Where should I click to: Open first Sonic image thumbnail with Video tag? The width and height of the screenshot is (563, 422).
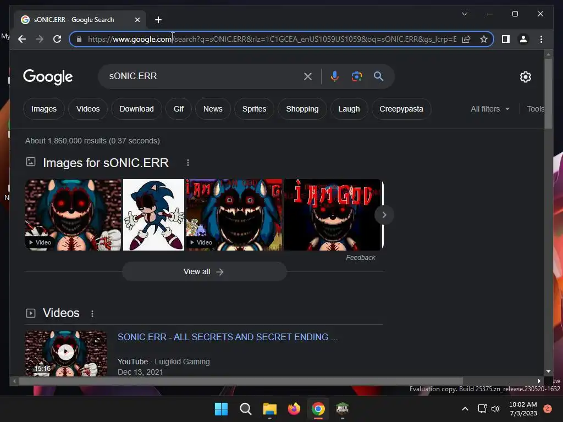[73, 215]
